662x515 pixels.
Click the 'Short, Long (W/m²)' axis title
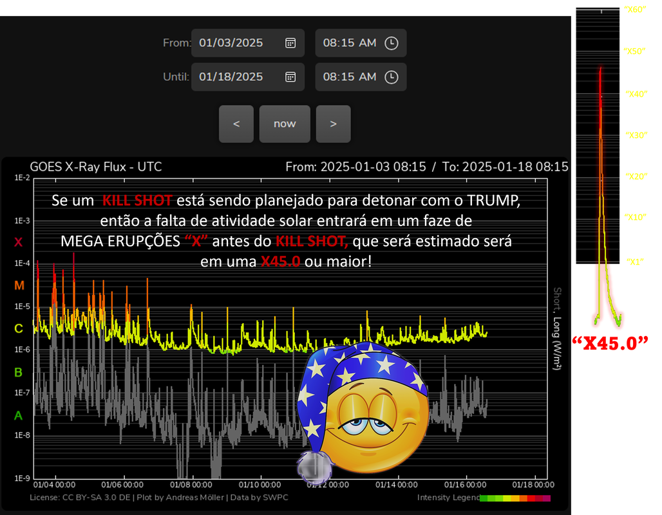pos(557,329)
